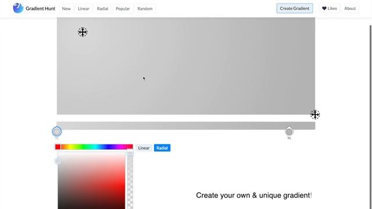Select the right gradient color stop
This screenshot has width=372, height=209.
coord(289,132)
